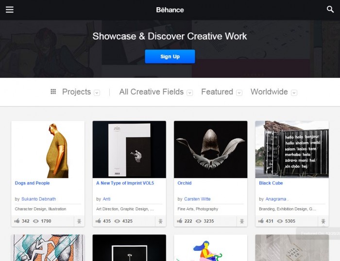Open the hamburger navigation menu

tap(10, 10)
